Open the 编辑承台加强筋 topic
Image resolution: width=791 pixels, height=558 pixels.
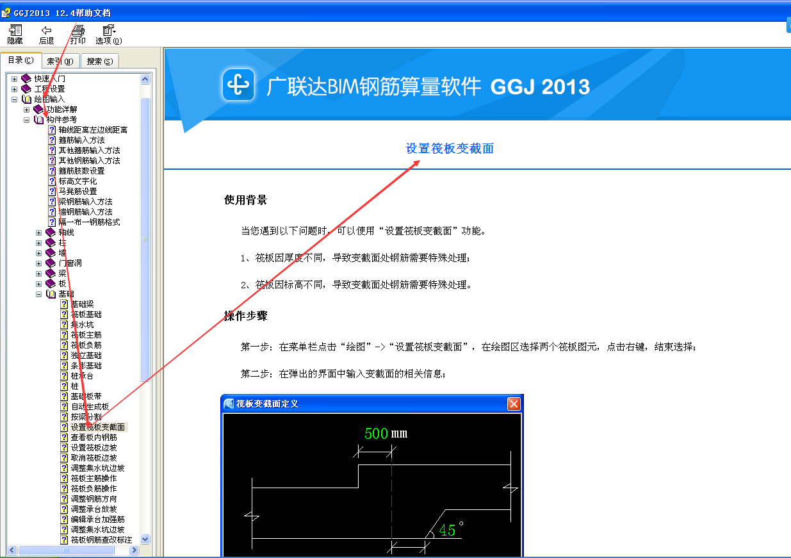coord(97,520)
